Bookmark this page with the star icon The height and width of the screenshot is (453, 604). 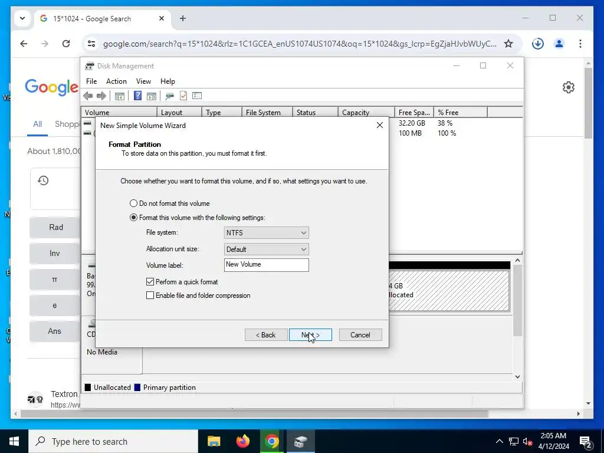click(508, 44)
